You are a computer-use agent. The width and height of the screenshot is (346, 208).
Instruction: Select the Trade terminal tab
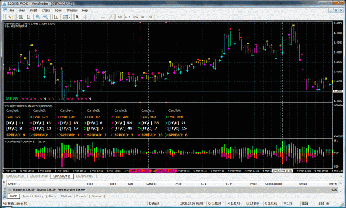tap(13, 196)
